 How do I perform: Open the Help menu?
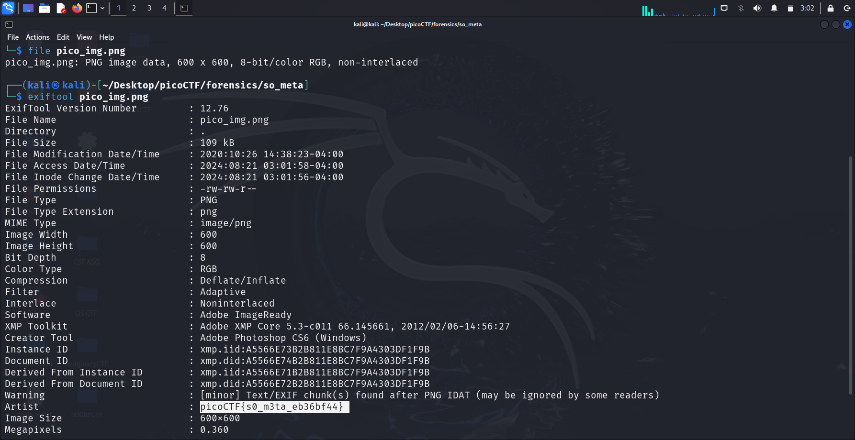[106, 37]
